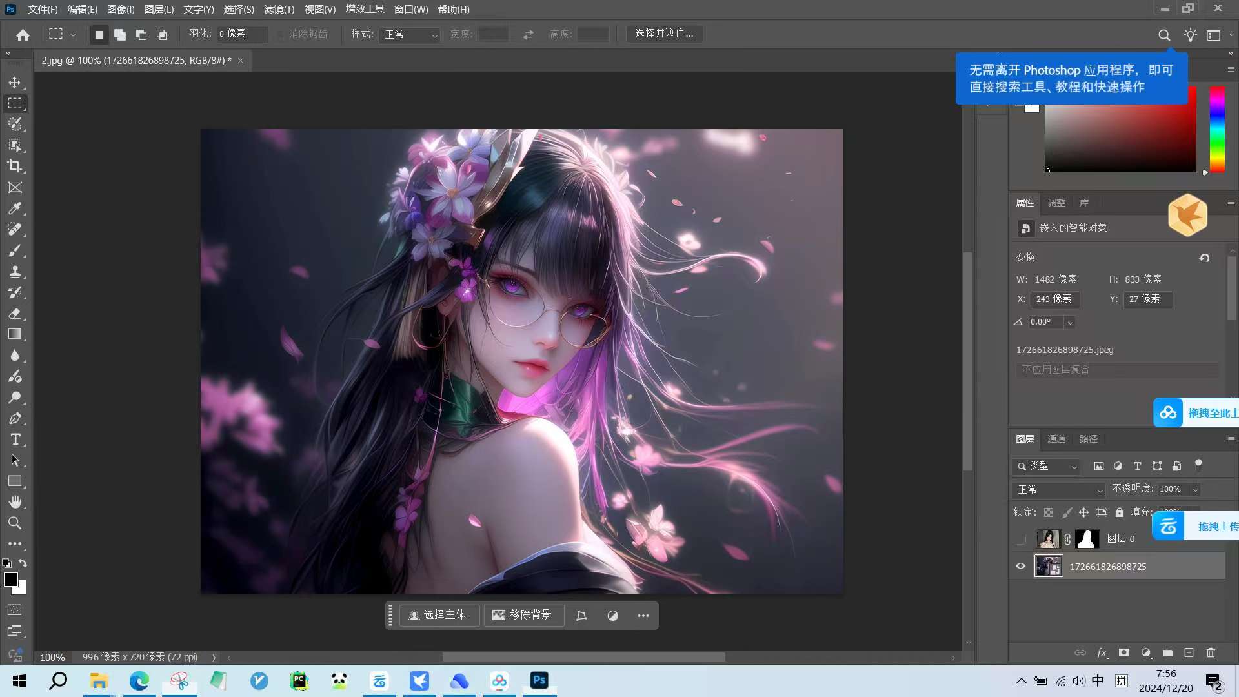Show the hidden 图层 0 layer
The image size is (1239, 697).
(1020, 539)
